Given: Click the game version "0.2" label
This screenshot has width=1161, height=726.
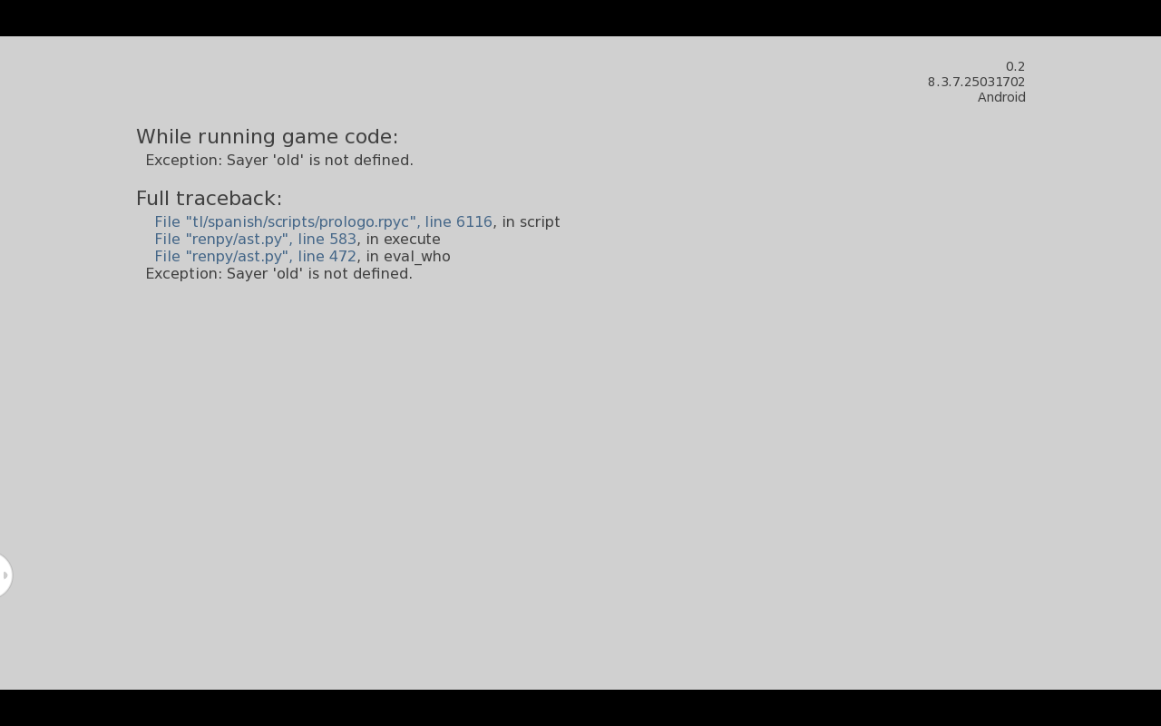Looking at the screenshot, I should coord(1015,67).
